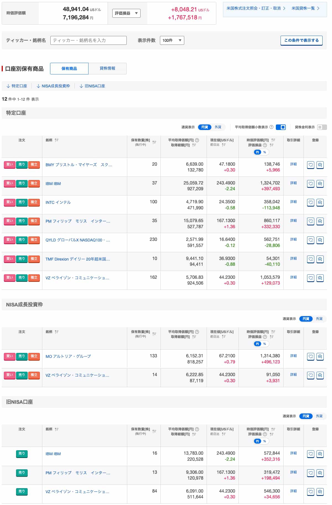This screenshot has height=505, width=332.
Task: Click heart icon in TMF row
Action: click(x=311, y=259)
